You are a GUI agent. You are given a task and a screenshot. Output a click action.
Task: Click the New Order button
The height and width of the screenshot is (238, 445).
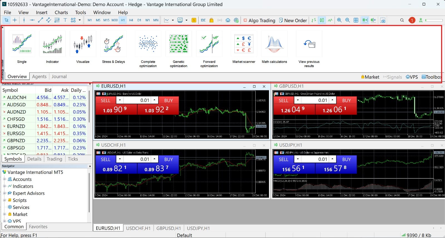293,20
